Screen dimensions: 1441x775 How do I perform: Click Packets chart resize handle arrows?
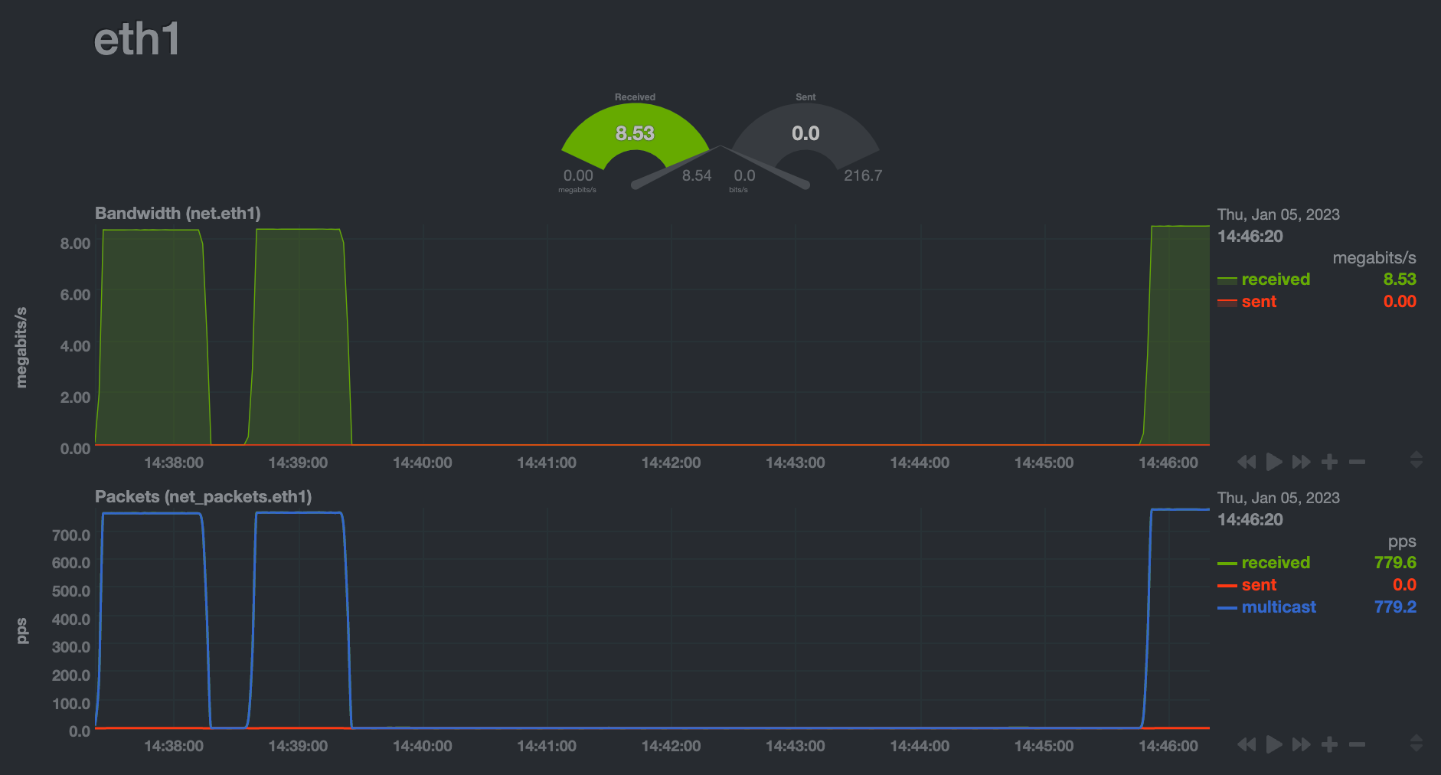1416,742
